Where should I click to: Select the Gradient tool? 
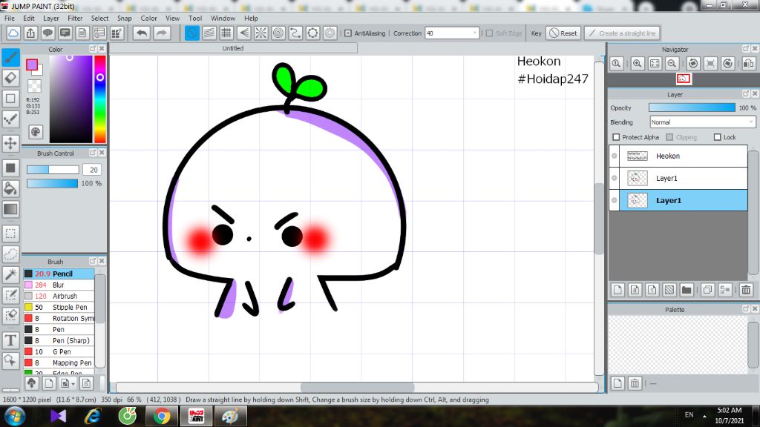pos(10,209)
